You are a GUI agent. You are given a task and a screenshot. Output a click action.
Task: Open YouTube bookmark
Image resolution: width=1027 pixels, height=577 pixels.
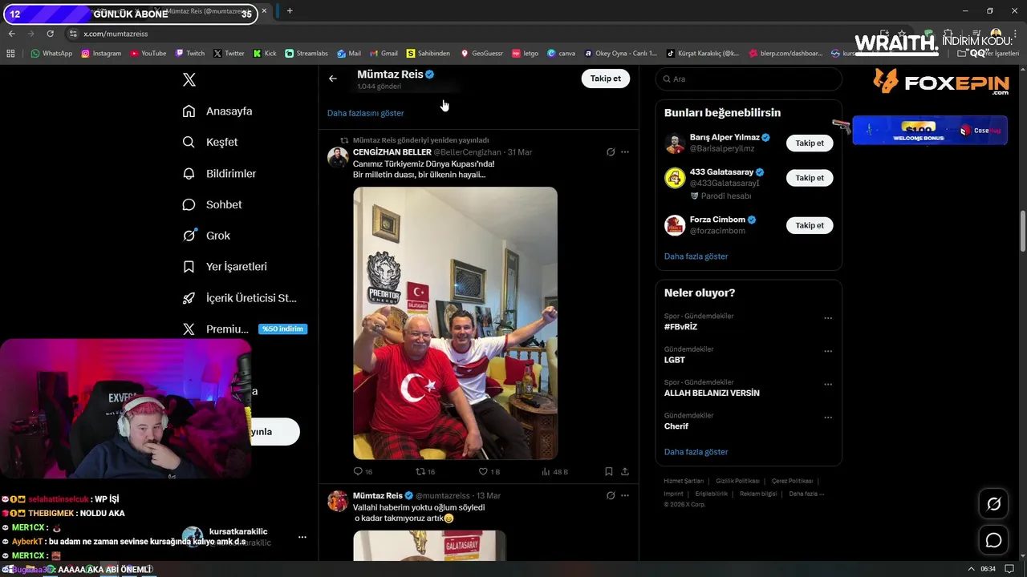pyautogui.click(x=148, y=54)
